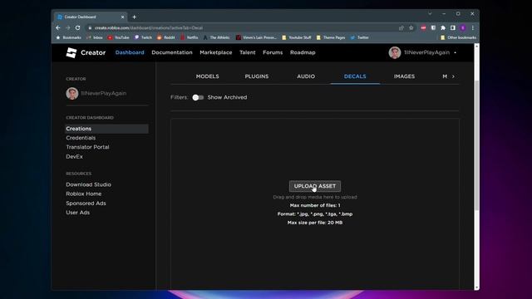532x299 pixels.
Task: Open The Athletic bookmark
Action: 216,37
